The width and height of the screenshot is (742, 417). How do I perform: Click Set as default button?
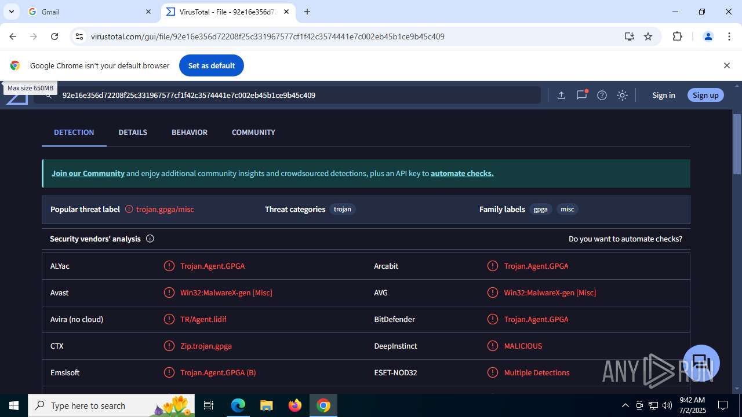coord(212,65)
